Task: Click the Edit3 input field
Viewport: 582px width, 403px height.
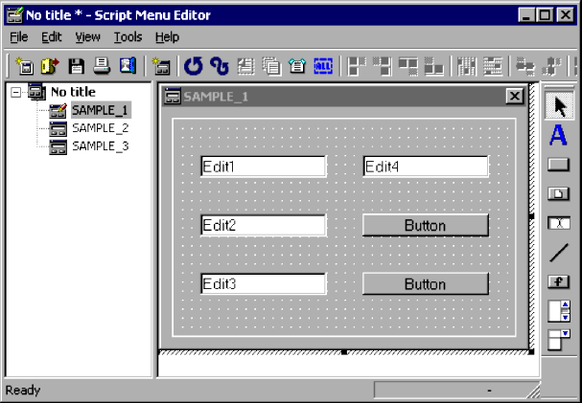Action: pyautogui.click(x=263, y=283)
